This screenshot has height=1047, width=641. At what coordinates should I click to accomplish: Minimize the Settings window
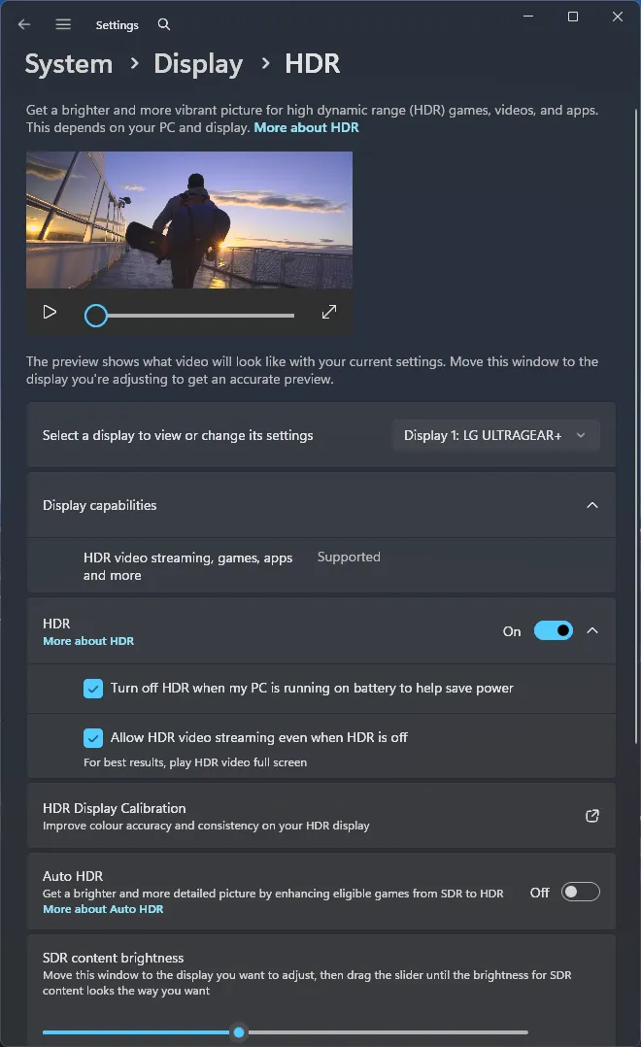[x=528, y=17]
